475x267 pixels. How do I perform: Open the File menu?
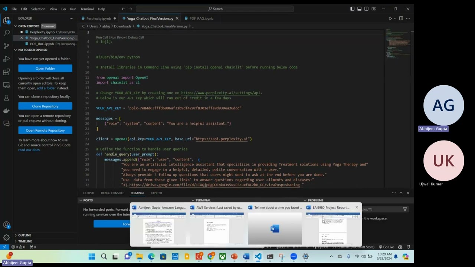point(14,9)
